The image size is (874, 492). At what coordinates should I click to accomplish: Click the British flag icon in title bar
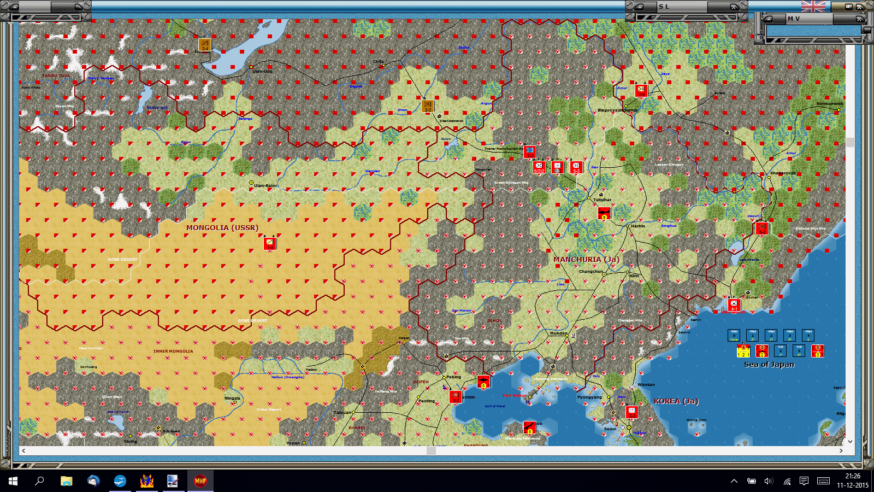pos(813,6)
